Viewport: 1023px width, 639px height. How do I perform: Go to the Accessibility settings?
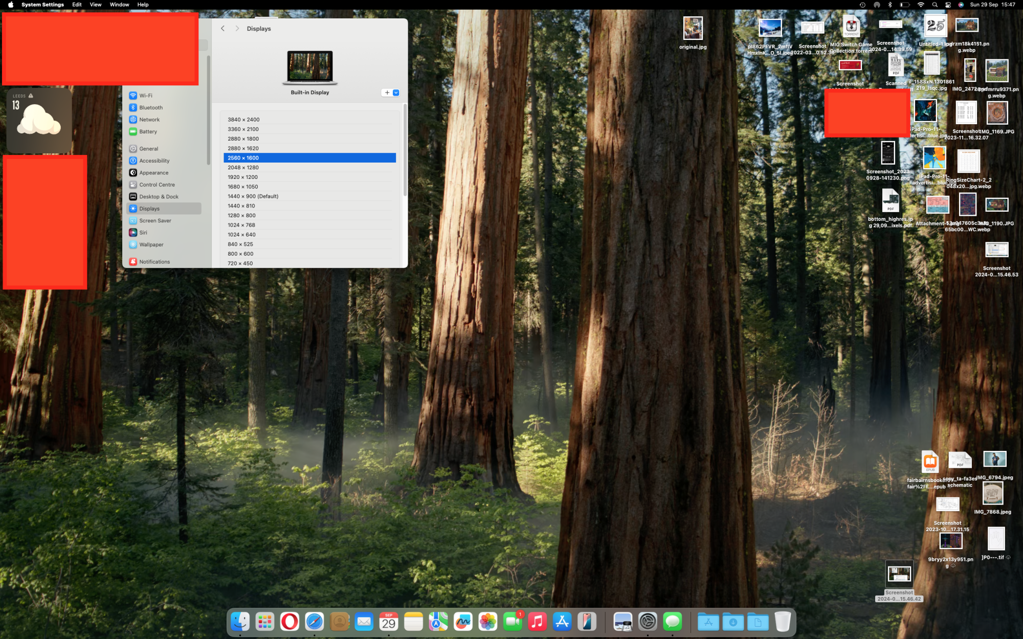coord(154,161)
